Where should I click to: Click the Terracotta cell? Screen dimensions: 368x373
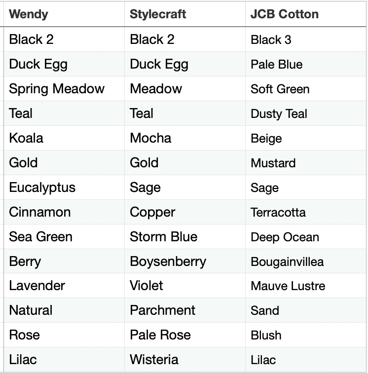[306, 212]
